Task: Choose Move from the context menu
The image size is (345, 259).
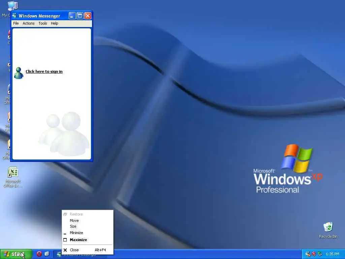Action: point(88,221)
